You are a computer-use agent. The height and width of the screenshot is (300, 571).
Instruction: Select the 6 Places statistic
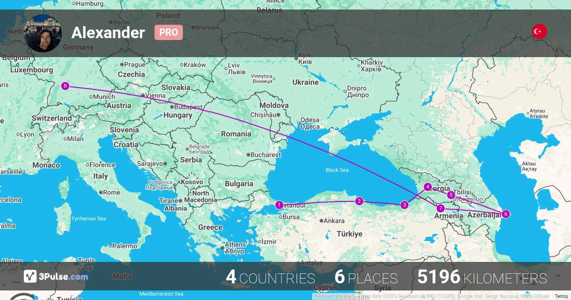[x=366, y=278]
